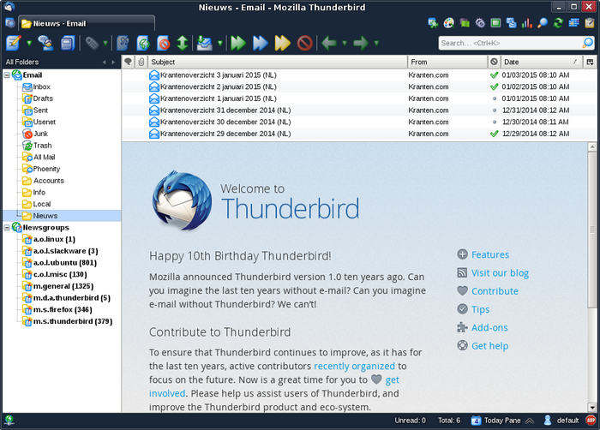Toggle junk status for Krantenoverzicht 30 december 2014
Screen dimensions: 600x430
point(494,122)
